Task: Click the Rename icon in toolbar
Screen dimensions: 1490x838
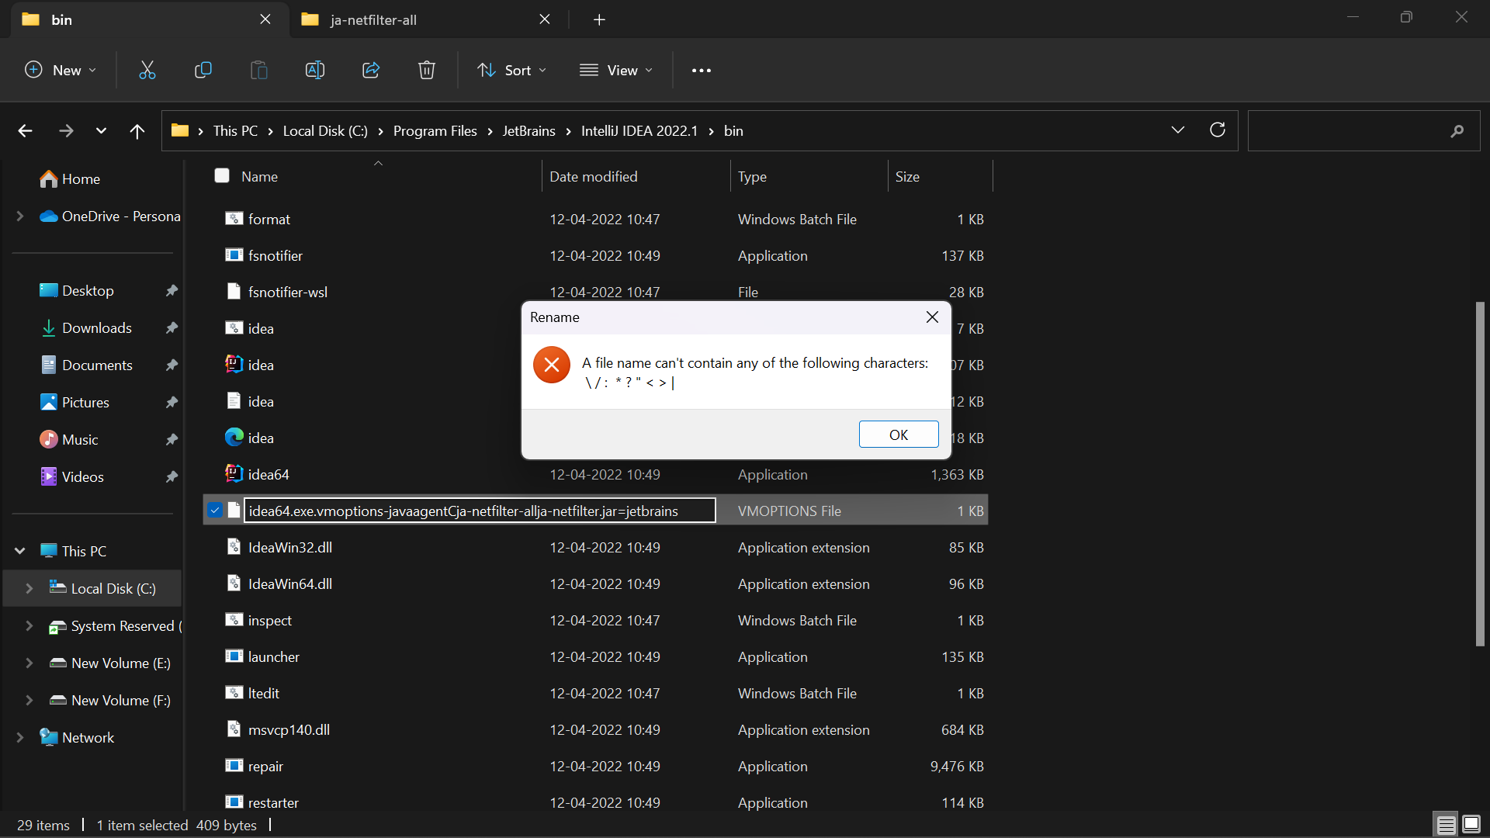Action: tap(315, 70)
